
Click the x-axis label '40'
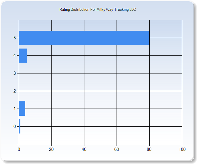pyautogui.click(x=84, y=149)
